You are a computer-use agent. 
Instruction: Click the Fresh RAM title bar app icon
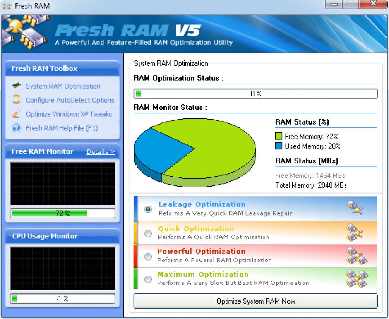(7, 6)
